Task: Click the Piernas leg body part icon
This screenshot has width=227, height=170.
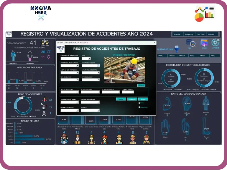Action: 206,127
